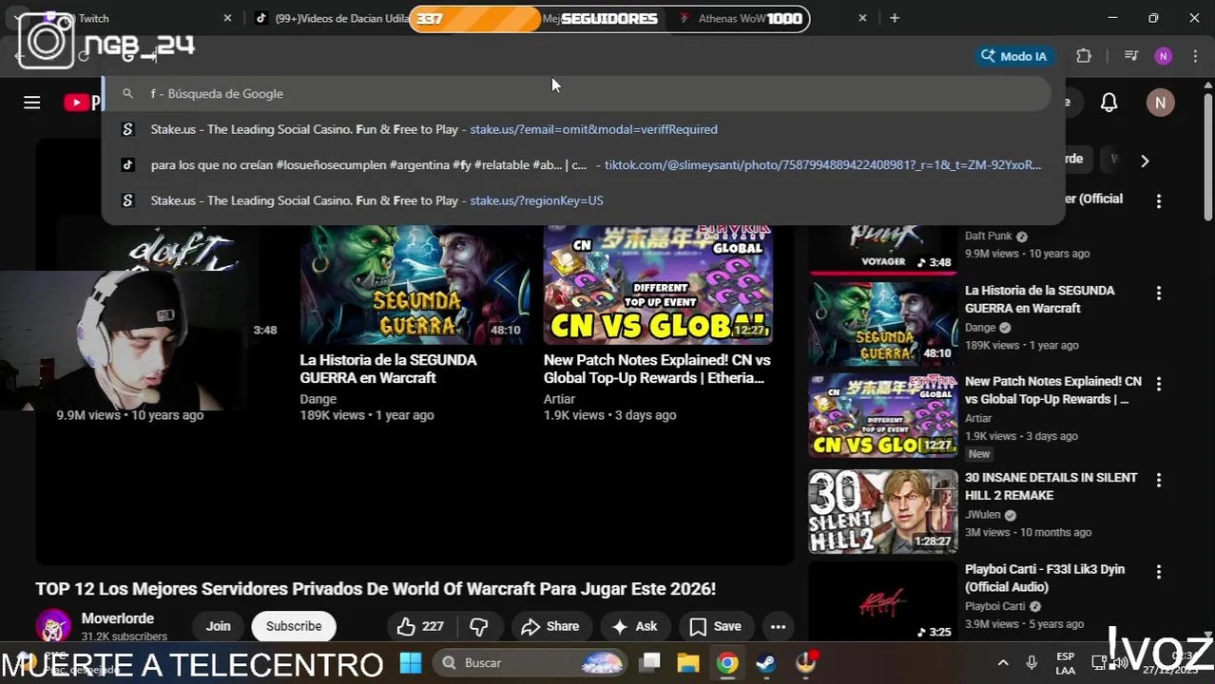Open end-screen Dange channel name
This screenshot has width=1215, height=684.
318,399
